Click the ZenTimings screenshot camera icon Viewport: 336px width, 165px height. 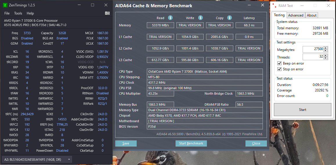tap(107, 13)
